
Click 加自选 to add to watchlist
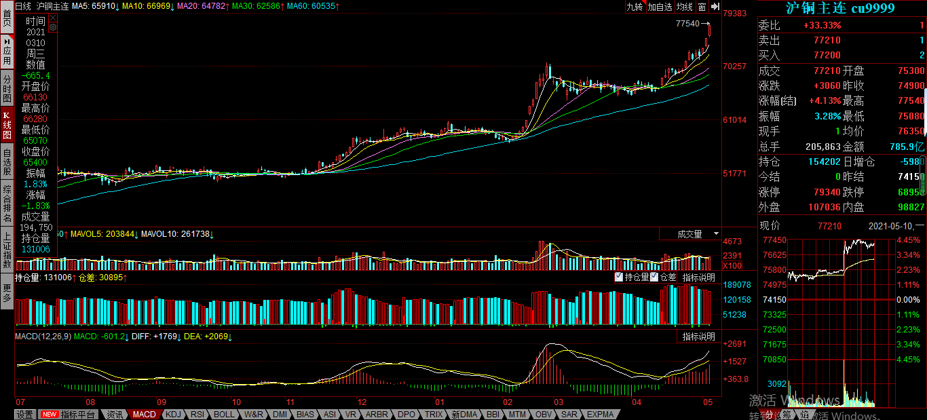coord(660,7)
